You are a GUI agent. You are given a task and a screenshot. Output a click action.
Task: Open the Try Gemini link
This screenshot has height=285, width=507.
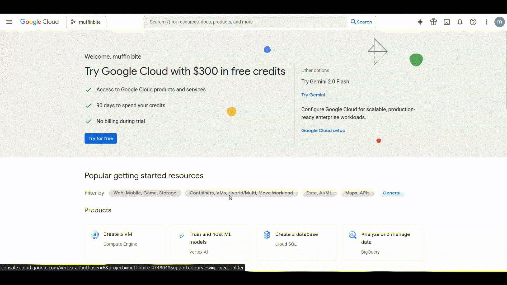click(313, 95)
